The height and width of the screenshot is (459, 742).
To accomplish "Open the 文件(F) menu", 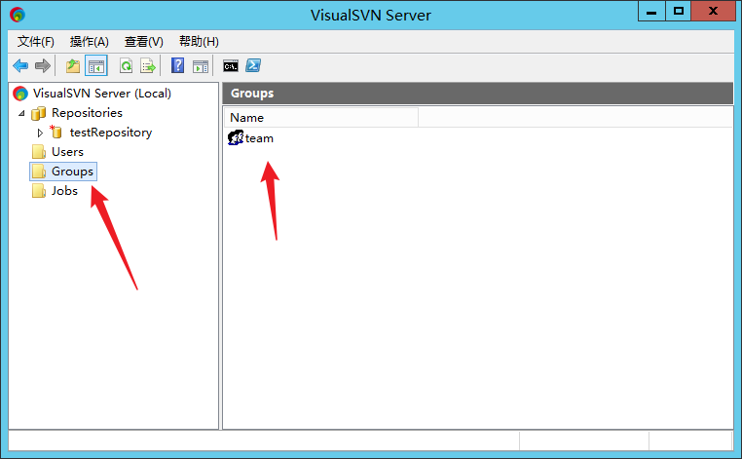I will (36, 42).
